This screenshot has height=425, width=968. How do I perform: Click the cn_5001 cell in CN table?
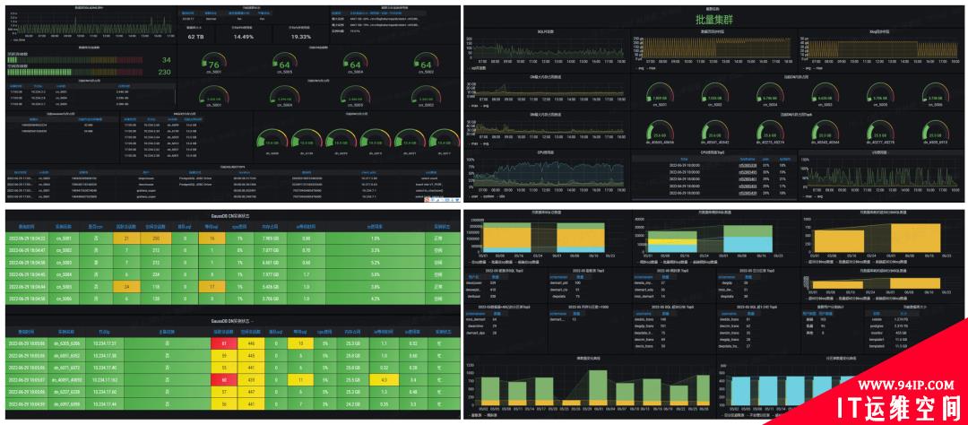pos(65,239)
